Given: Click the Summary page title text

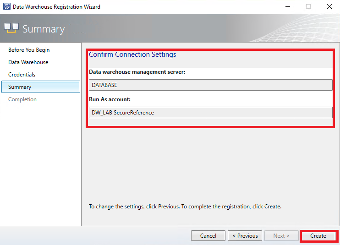Looking at the screenshot, I should click(x=44, y=29).
